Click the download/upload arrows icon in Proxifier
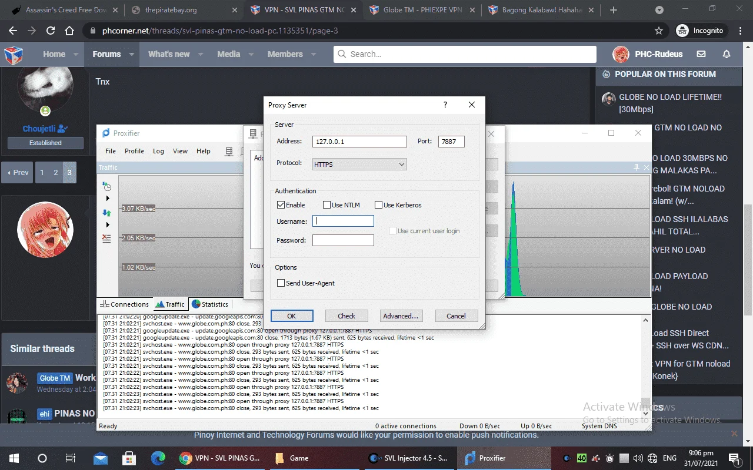This screenshot has width=753, height=470. [x=106, y=213]
